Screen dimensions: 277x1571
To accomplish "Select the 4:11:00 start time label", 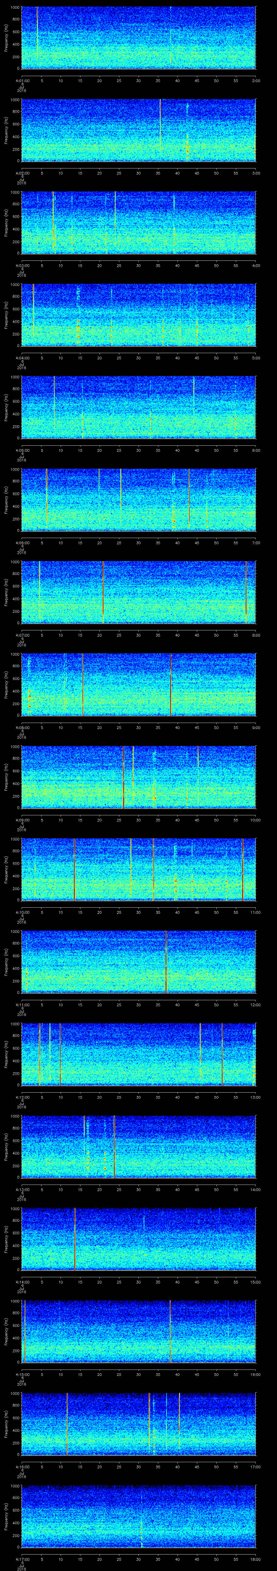I will tap(22, 1005).
